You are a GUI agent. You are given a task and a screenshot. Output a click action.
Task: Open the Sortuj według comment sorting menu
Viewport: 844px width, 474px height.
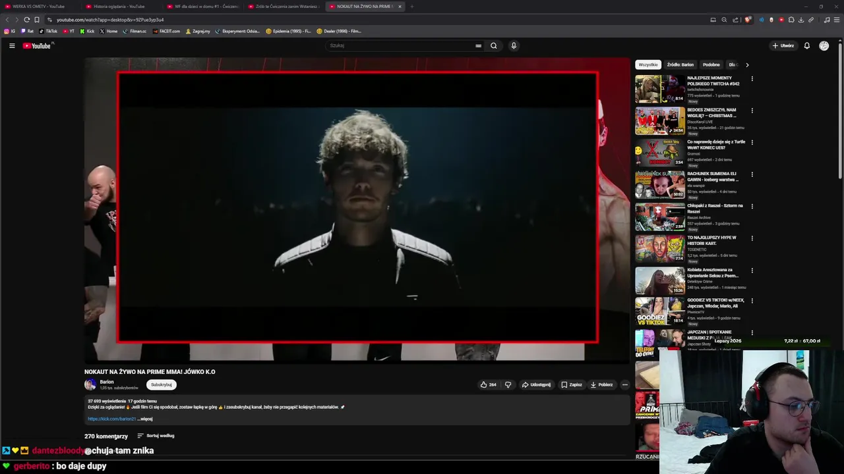(156, 436)
